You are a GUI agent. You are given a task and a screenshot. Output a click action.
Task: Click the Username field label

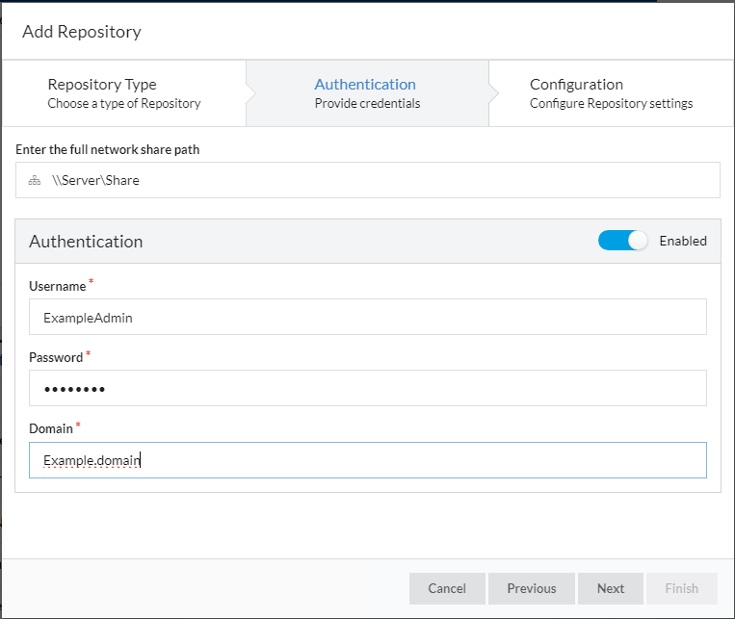(x=57, y=286)
